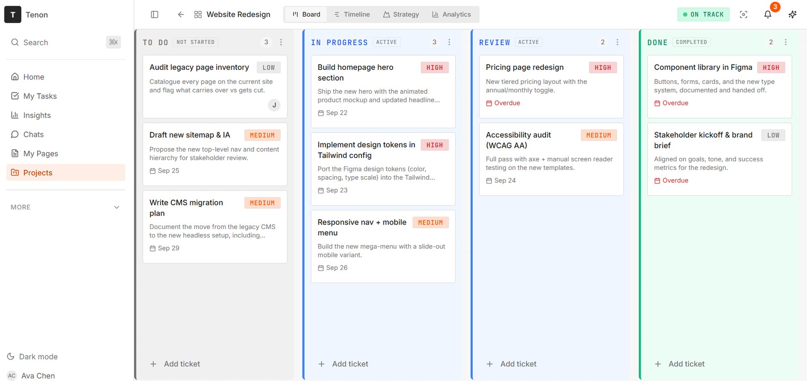Click the NOT STARTED status tag
807x381 pixels.
[x=195, y=42]
